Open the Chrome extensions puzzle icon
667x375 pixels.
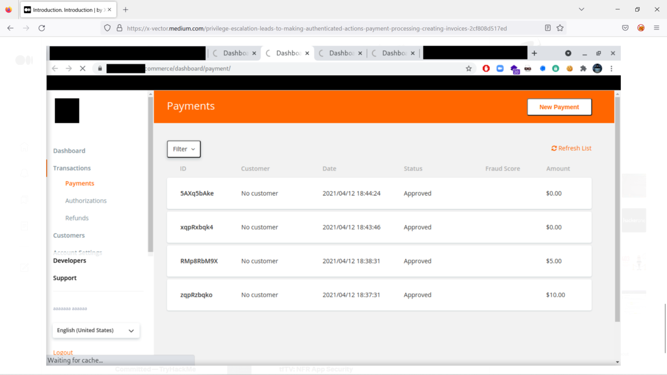(583, 68)
